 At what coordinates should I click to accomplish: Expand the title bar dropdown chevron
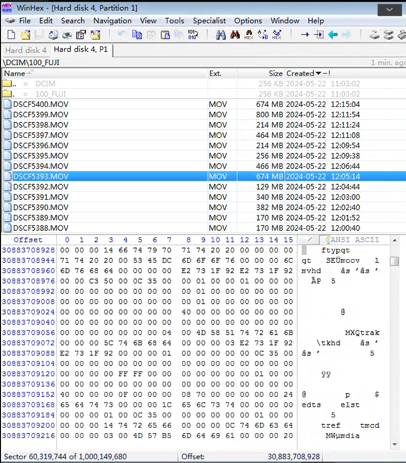tap(389, 10)
